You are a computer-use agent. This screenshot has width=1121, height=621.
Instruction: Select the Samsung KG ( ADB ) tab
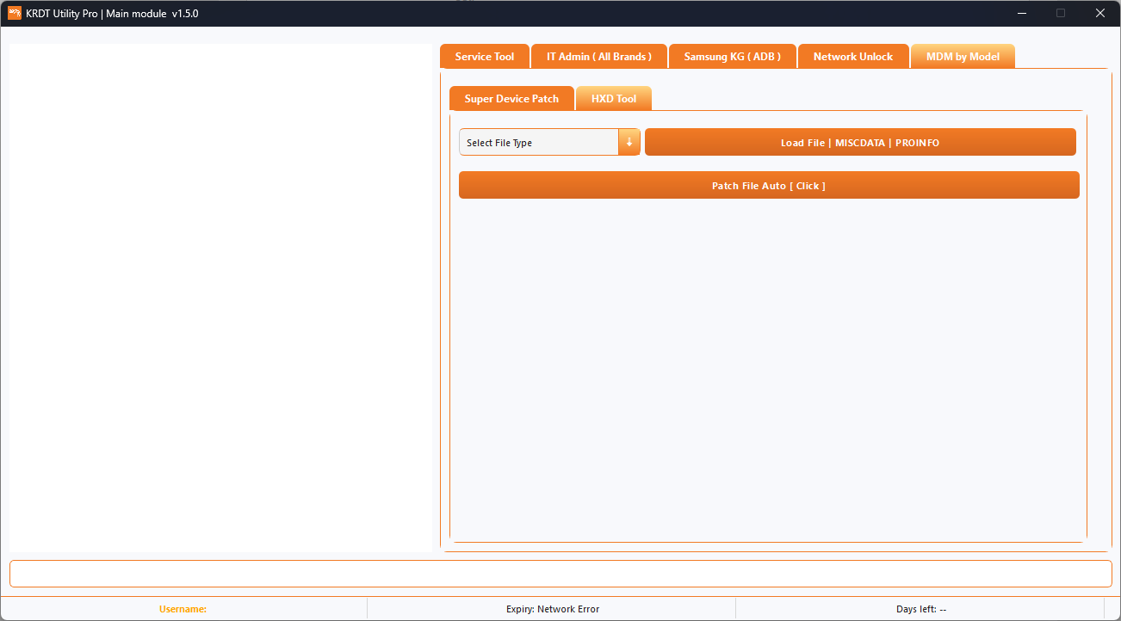[x=732, y=55]
